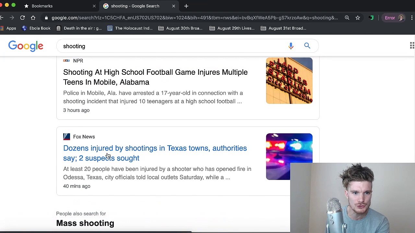Go to the browser home page

point(33,18)
